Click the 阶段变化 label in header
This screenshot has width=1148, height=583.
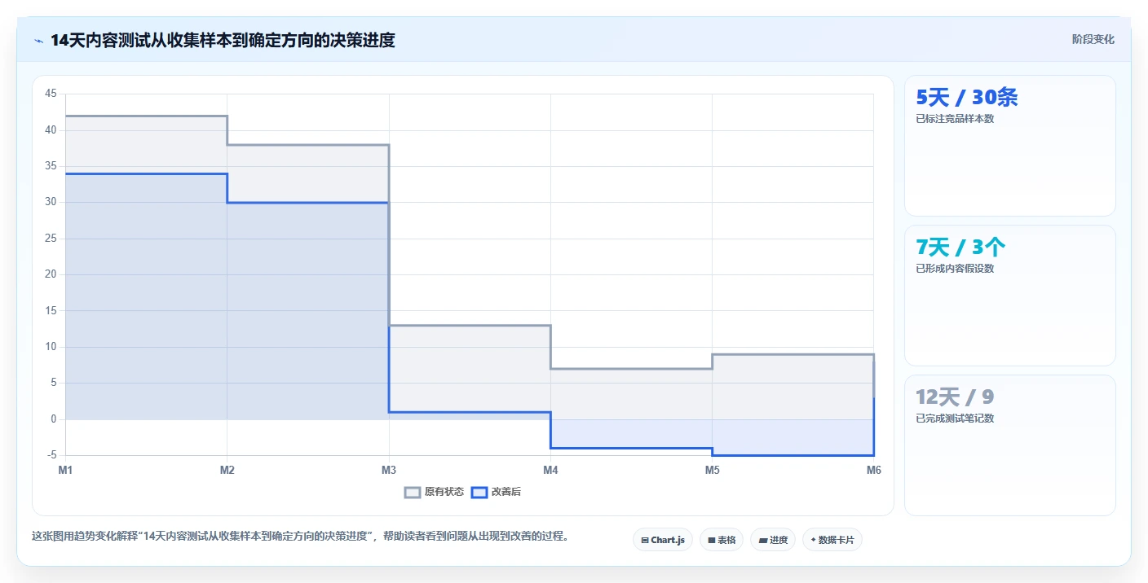tap(1093, 39)
